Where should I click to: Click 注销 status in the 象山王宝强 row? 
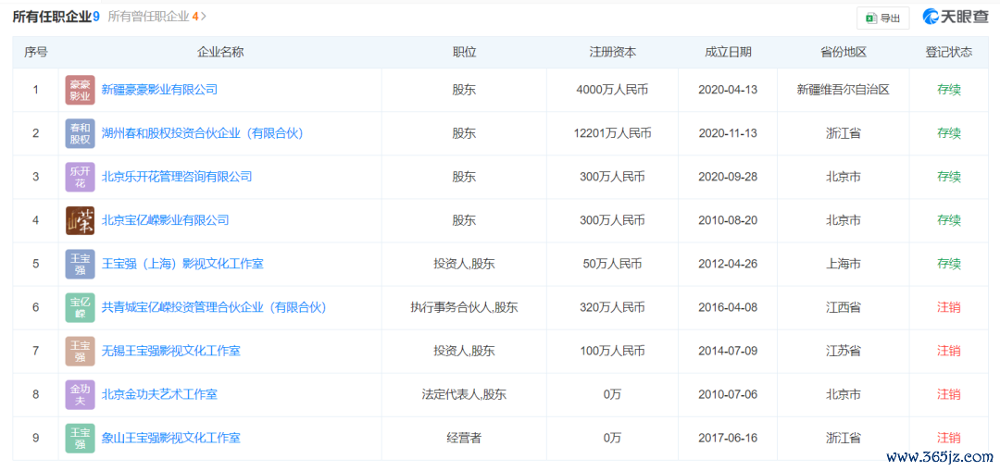pos(949,438)
